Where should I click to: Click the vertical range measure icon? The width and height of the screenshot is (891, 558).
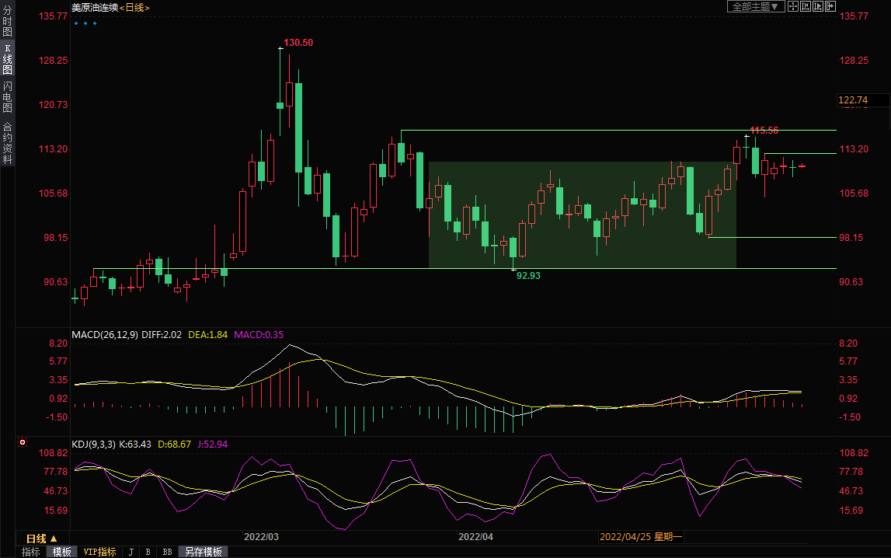pyautogui.click(x=806, y=6)
